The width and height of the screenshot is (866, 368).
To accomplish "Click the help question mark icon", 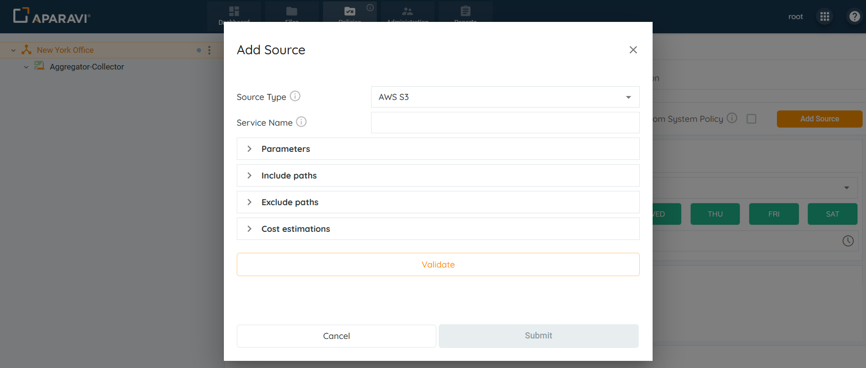I will [x=854, y=17].
